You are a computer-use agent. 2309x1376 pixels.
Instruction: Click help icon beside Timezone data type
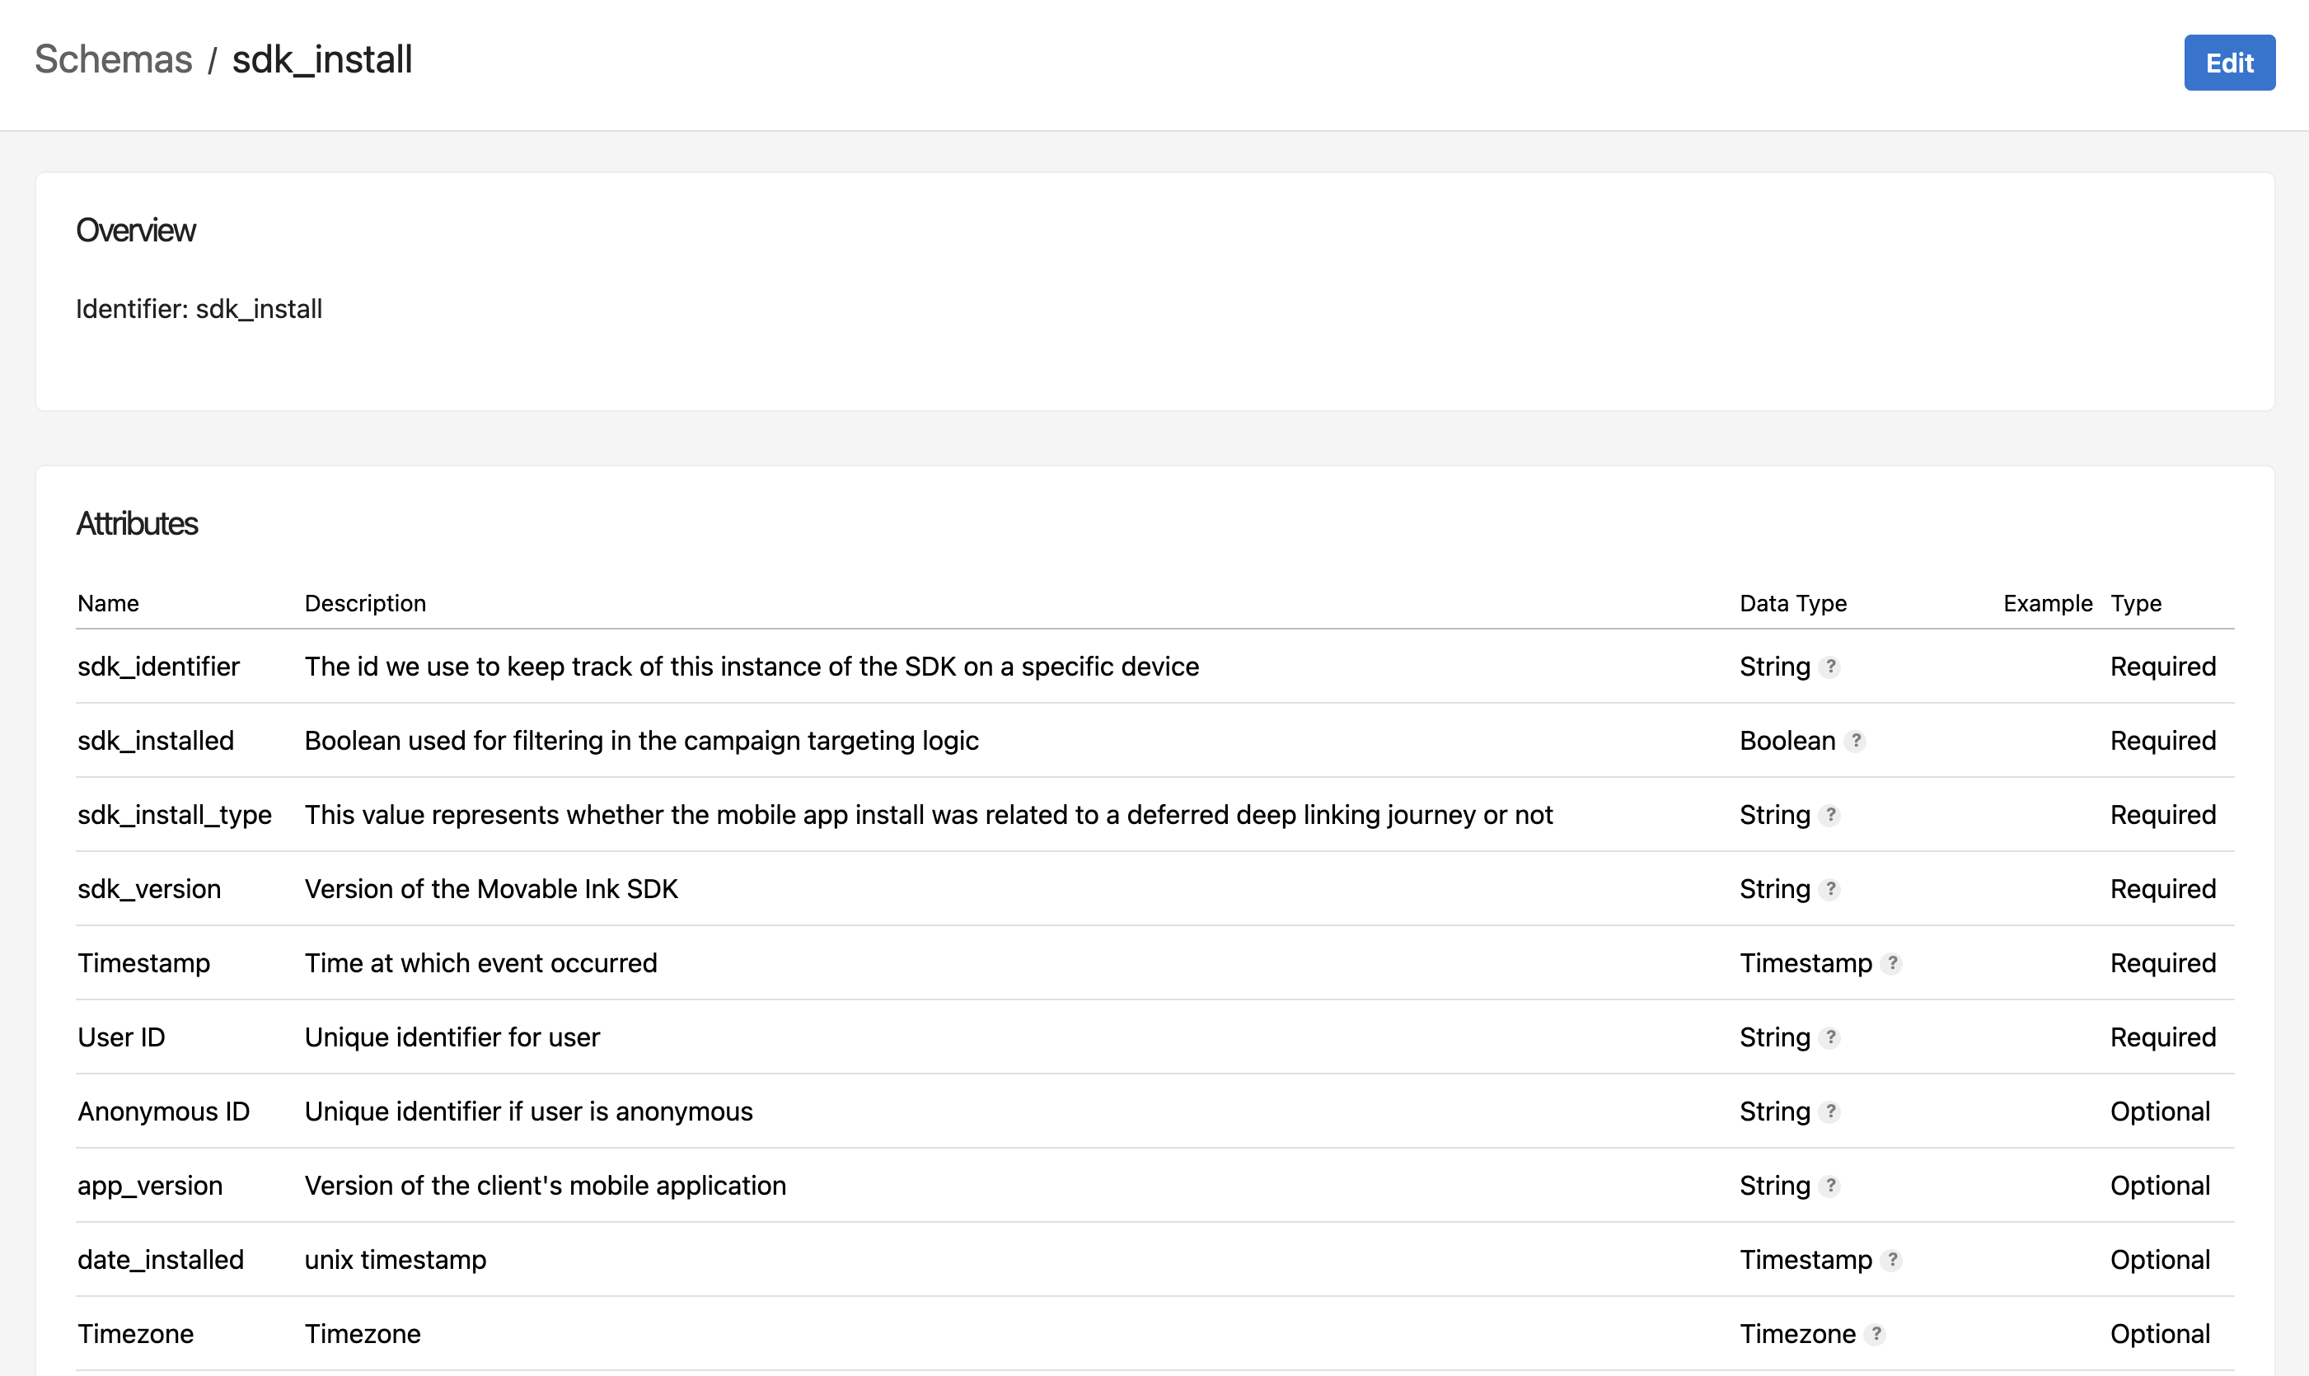click(x=1875, y=1334)
